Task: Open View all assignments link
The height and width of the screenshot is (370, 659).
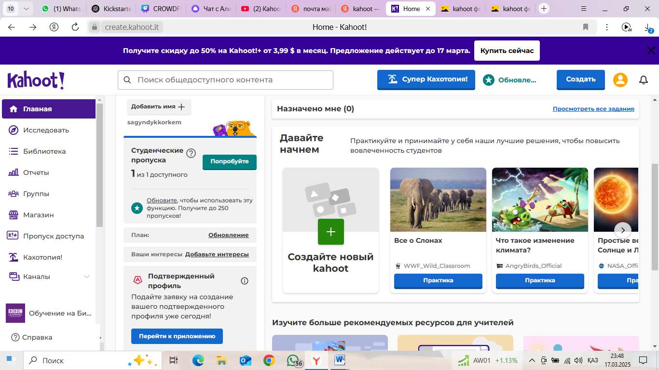Action: click(593, 109)
